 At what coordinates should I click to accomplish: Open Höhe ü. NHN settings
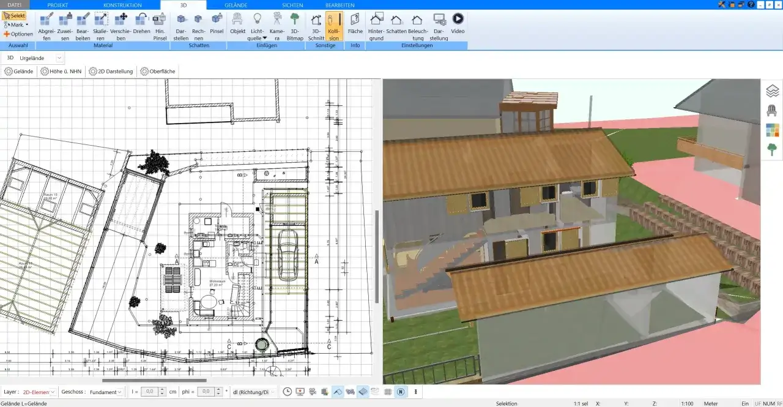coord(61,72)
